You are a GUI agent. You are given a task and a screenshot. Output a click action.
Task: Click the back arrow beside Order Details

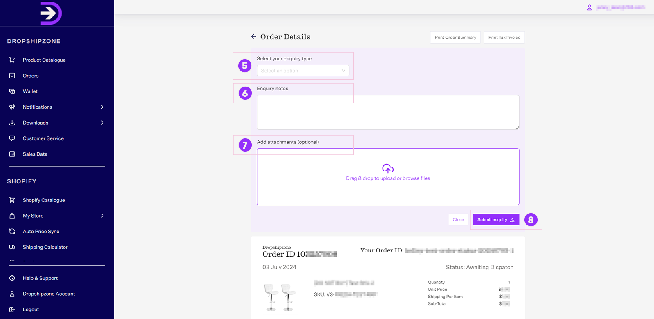pyautogui.click(x=253, y=36)
